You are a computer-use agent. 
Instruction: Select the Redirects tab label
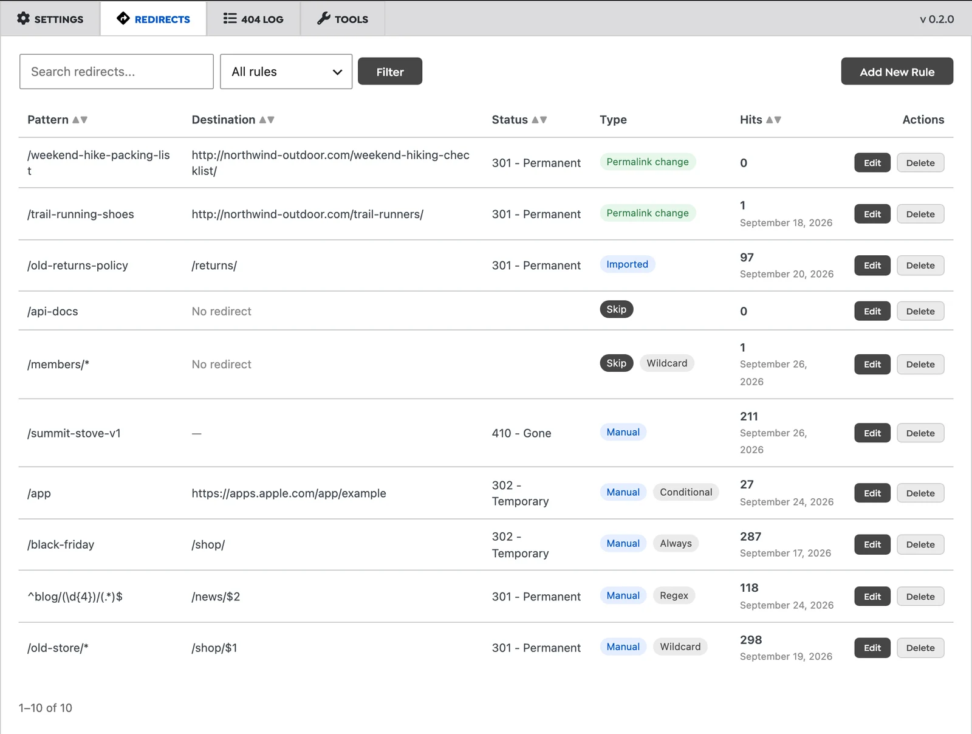point(162,19)
